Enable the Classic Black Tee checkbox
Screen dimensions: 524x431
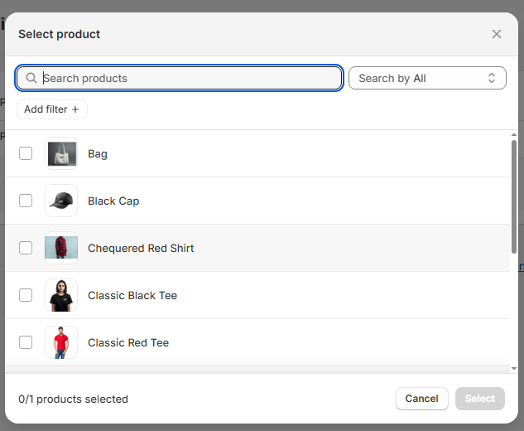(x=26, y=295)
